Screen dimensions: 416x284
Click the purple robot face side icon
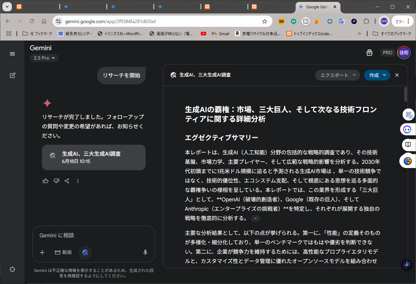pos(407,130)
